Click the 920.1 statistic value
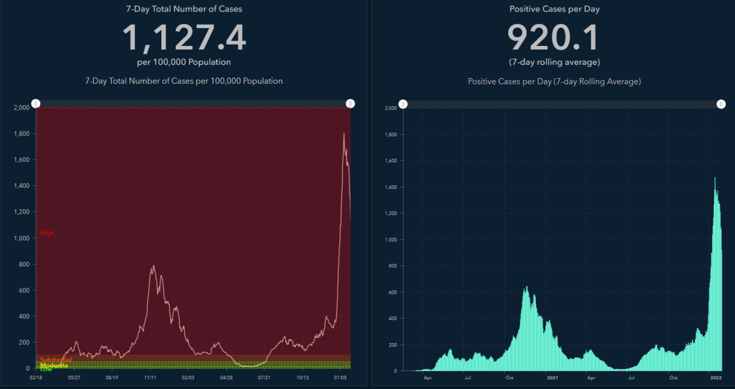Viewport: 735px width, 389px height. point(553,36)
